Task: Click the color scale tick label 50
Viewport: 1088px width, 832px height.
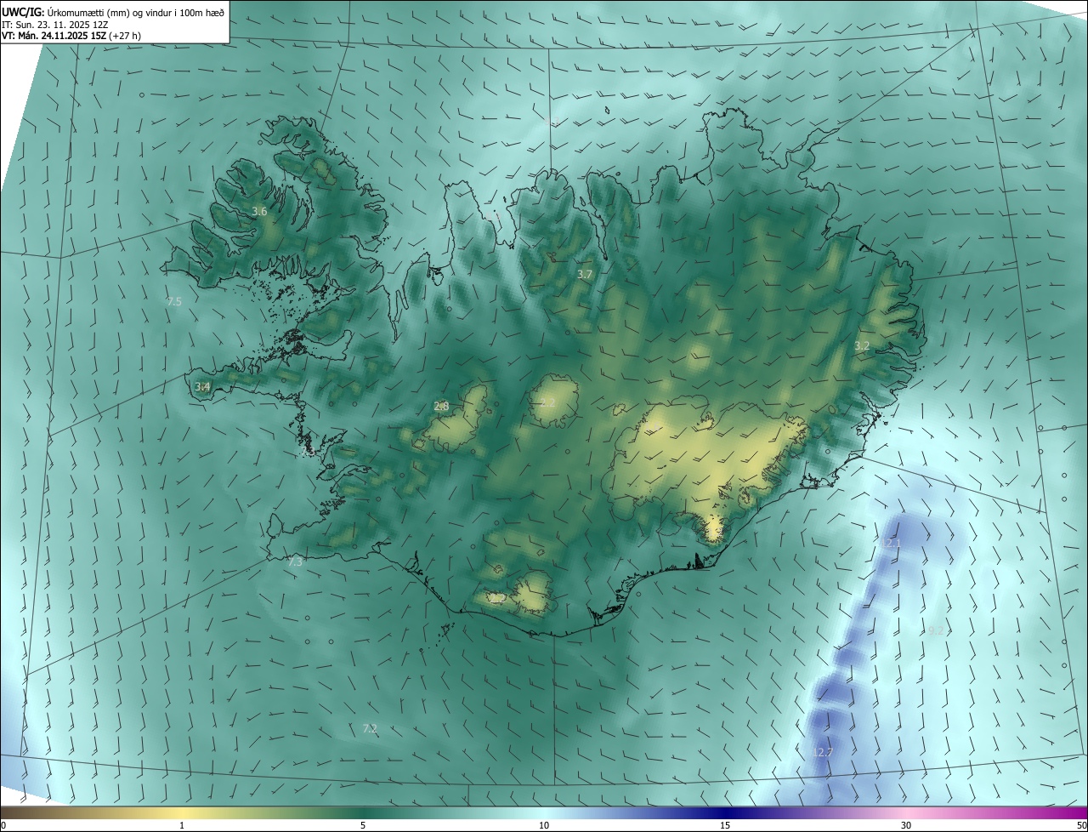Action: [x=1081, y=825]
